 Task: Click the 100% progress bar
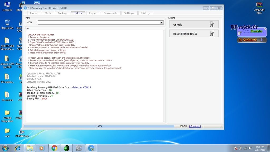(99, 126)
